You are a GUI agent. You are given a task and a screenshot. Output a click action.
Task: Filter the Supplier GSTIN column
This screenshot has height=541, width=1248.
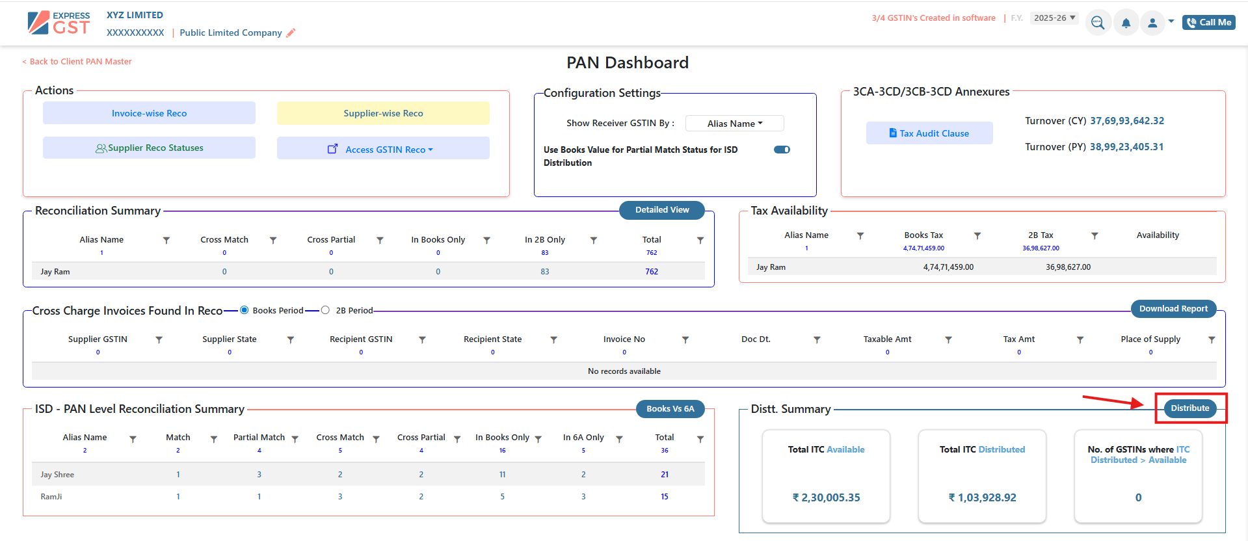click(159, 340)
